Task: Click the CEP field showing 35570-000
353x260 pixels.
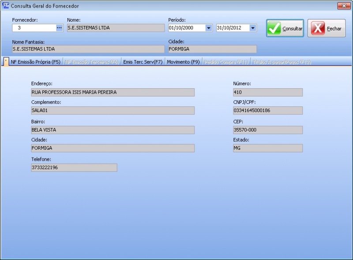Action: pos(267,130)
